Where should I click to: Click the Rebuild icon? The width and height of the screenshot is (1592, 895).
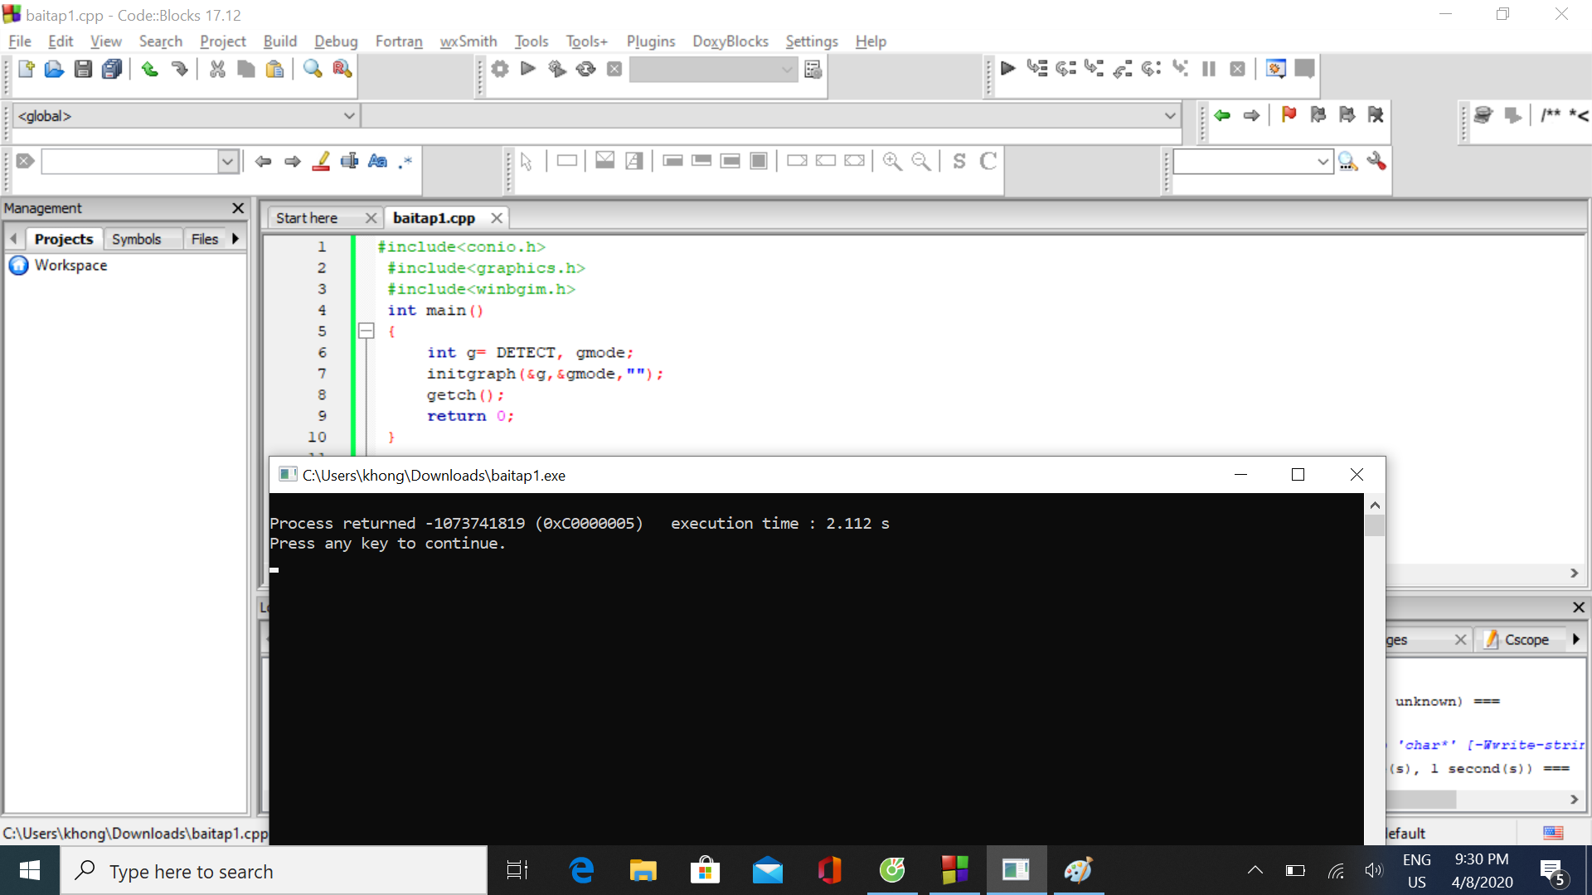point(585,70)
